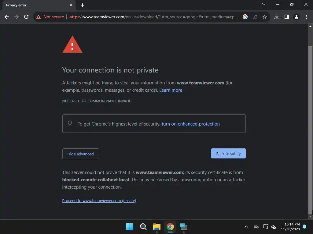Reload the page with the refresh icon
Image resolution: width=313 pixels, height=234 pixels.
click(26, 17)
